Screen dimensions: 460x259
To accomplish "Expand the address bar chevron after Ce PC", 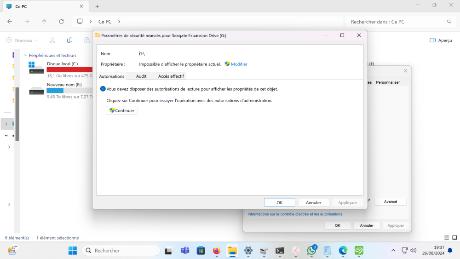I will click(119, 22).
